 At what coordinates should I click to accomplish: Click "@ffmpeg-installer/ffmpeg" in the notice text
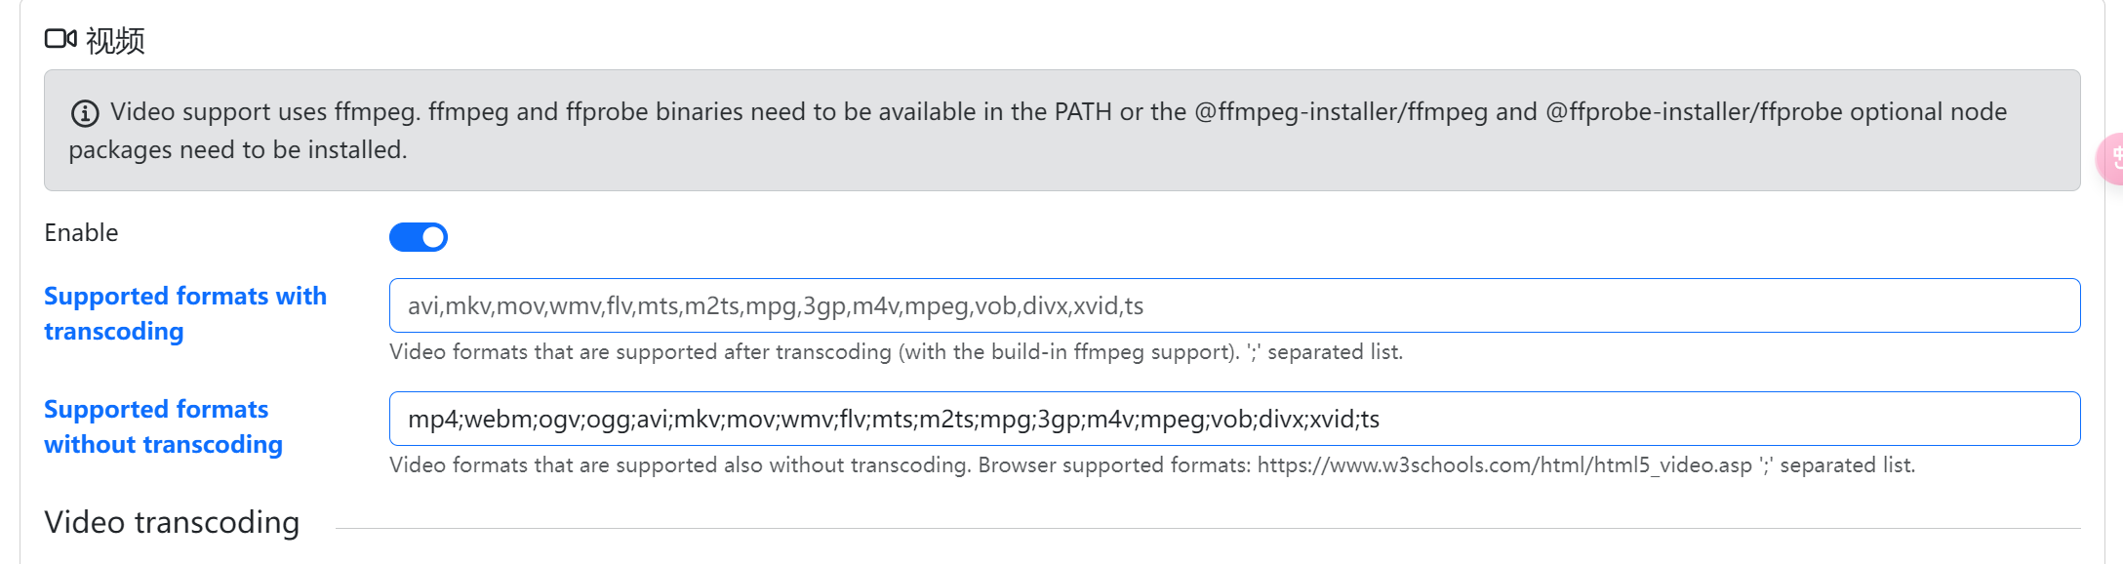click(1342, 112)
